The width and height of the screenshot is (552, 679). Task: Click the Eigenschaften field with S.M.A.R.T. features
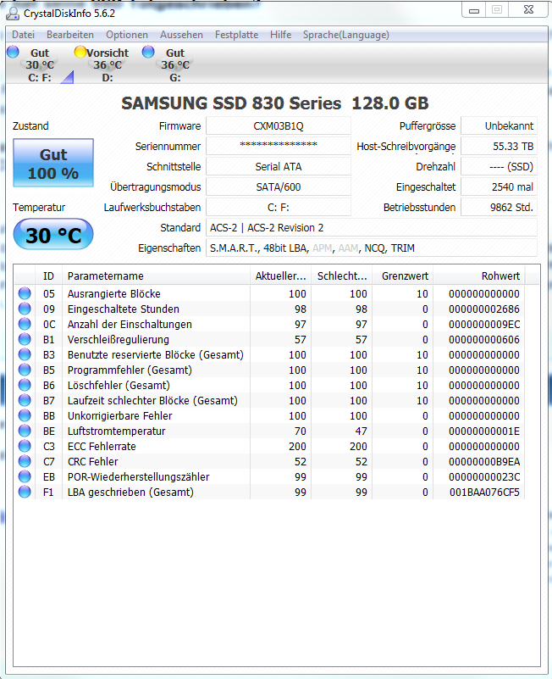(372, 248)
